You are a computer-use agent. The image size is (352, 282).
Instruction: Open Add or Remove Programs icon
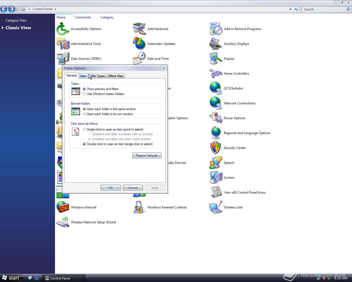pos(216,29)
